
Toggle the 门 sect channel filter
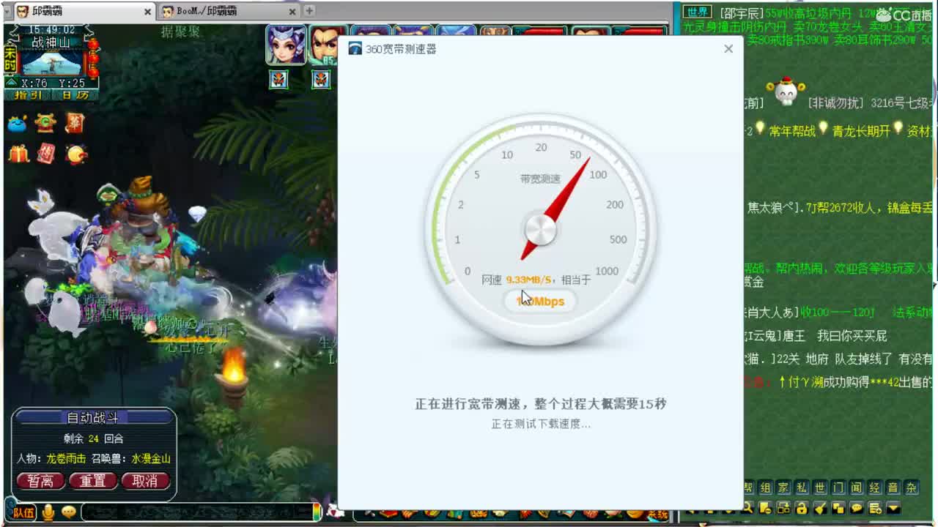coord(838,487)
